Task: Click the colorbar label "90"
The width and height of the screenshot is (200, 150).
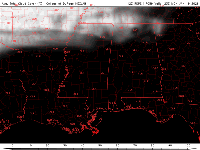Action: 170,145
